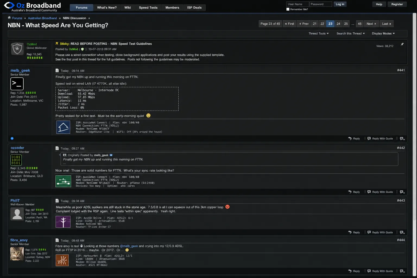Click the post icon beside Today 09:14 AM
The width and height of the screenshot is (417, 278).
[x=57, y=71]
